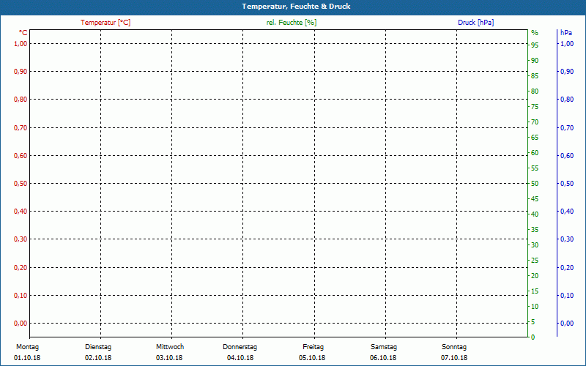Pick the Freitag 05.10.18 date marker
Viewport: 586px width, 366px height.
click(x=313, y=352)
